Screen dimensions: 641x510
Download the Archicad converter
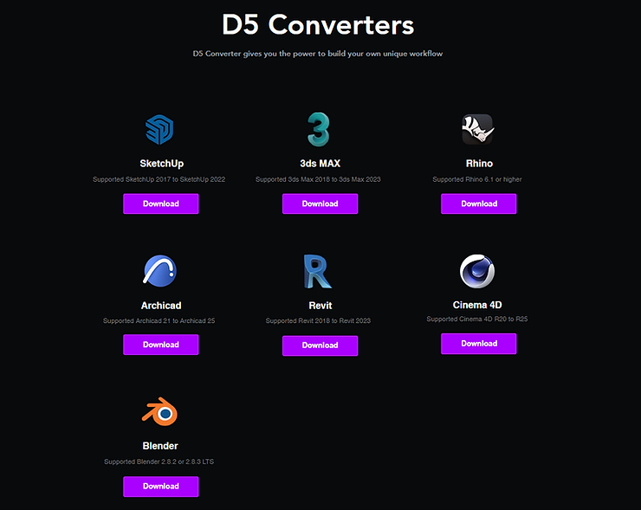click(x=160, y=345)
